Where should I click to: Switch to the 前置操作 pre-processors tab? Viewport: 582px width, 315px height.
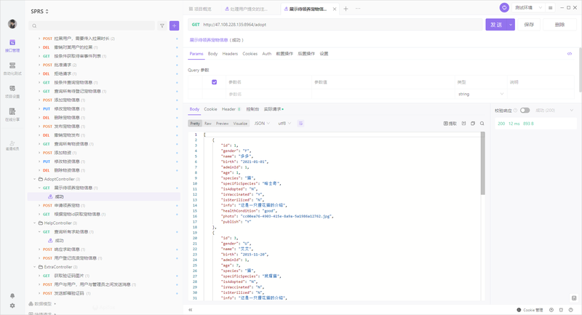pos(284,54)
